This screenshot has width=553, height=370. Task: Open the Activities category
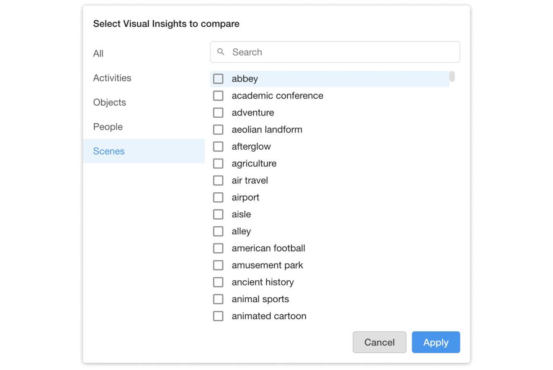click(x=112, y=78)
